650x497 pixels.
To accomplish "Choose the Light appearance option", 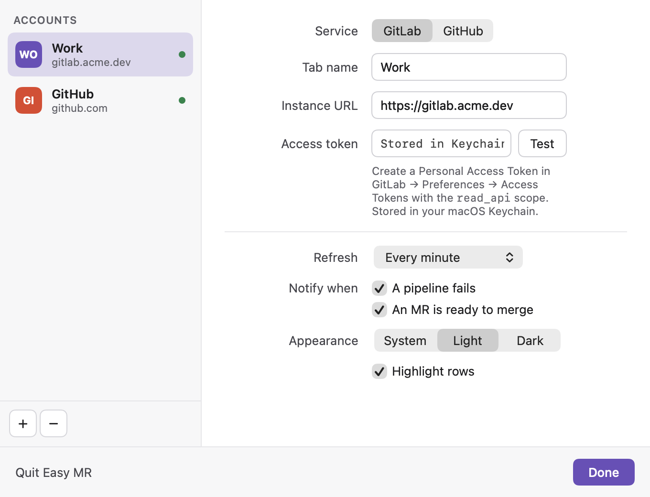I will pyautogui.click(x=468, y=341).
